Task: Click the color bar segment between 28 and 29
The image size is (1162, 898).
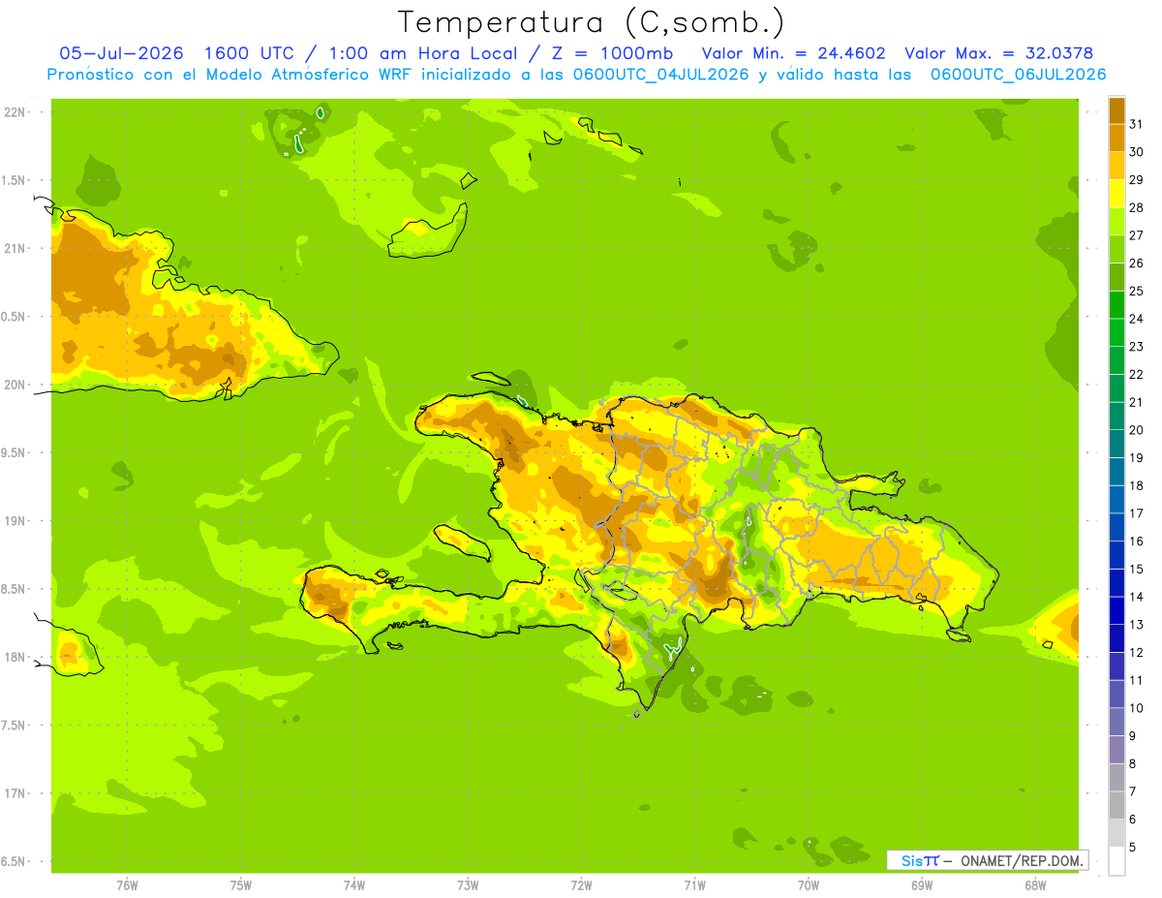Action: pyautogui.click(x=1116, y=194)
